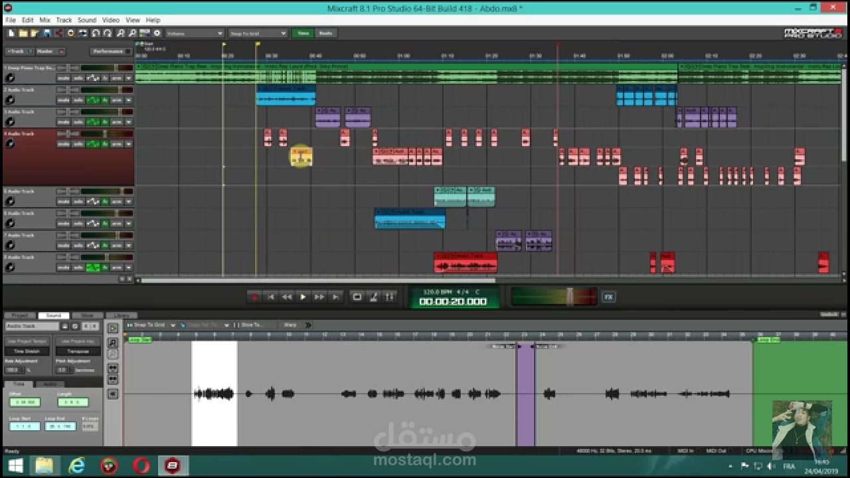This screenshot has height=478, width=850.
Task: Switch to the Project tab
Action: pos(20,315)
